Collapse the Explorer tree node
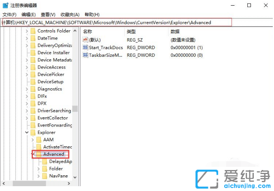 coord(27,133)
